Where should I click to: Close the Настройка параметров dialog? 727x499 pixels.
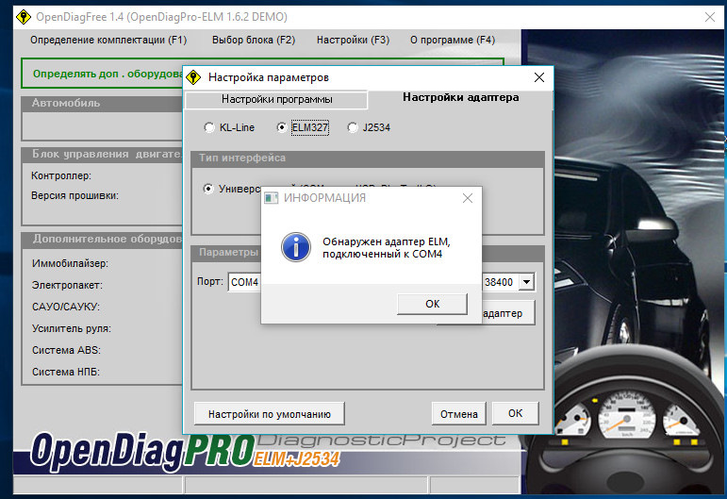coord(539,77)
